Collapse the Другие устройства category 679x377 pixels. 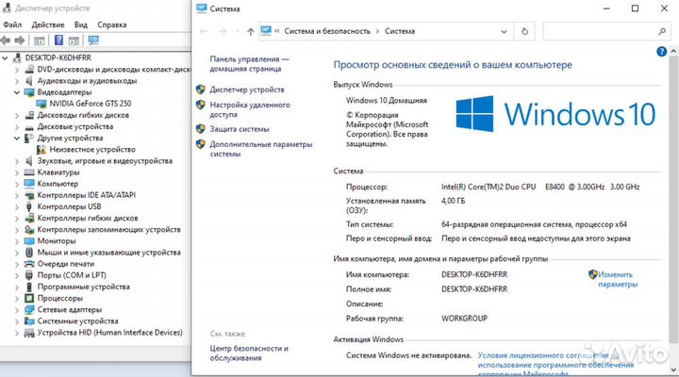point(17,138)
